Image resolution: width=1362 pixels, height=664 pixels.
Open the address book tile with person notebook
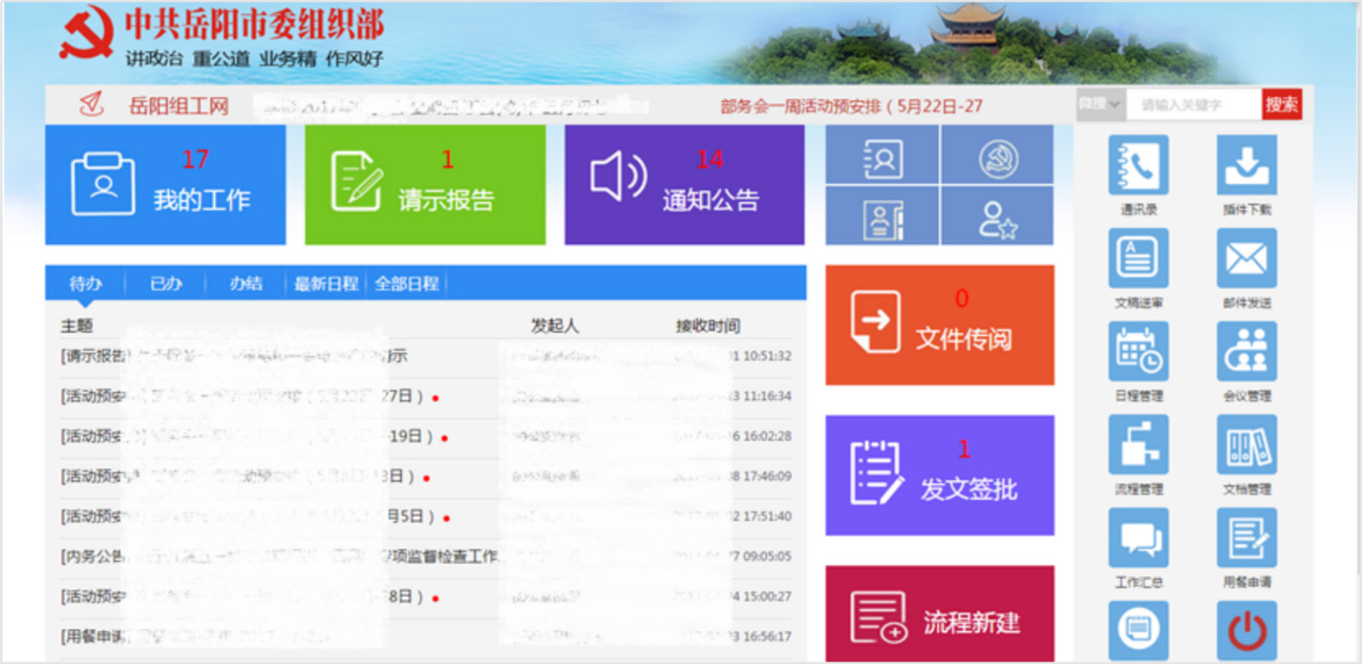click(x=882, y=154)
